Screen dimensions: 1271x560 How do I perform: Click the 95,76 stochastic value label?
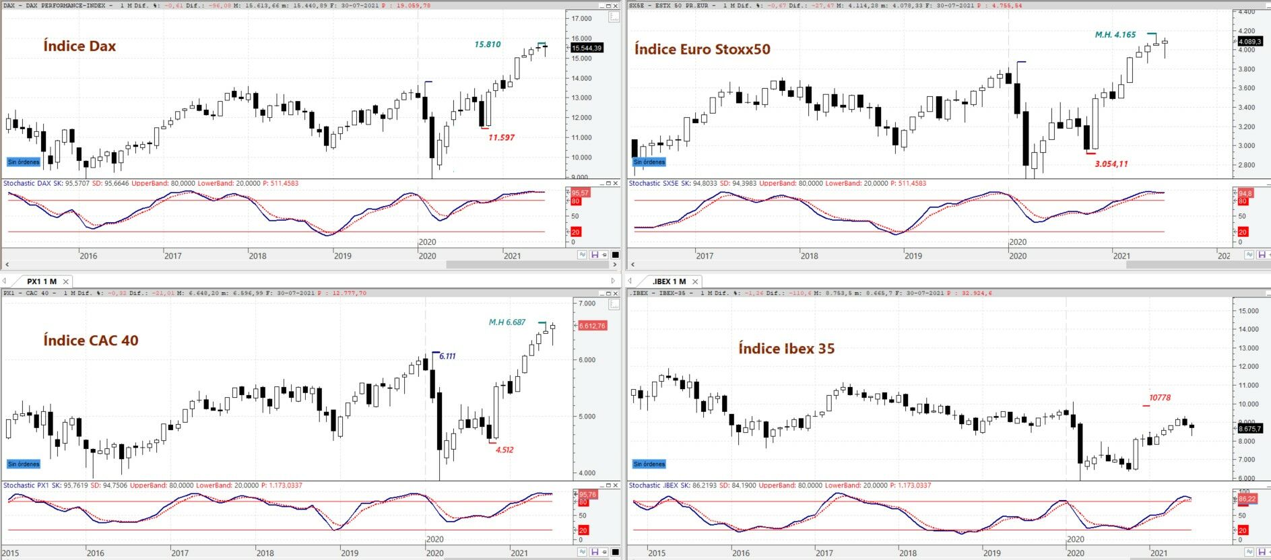click(588, 495)
